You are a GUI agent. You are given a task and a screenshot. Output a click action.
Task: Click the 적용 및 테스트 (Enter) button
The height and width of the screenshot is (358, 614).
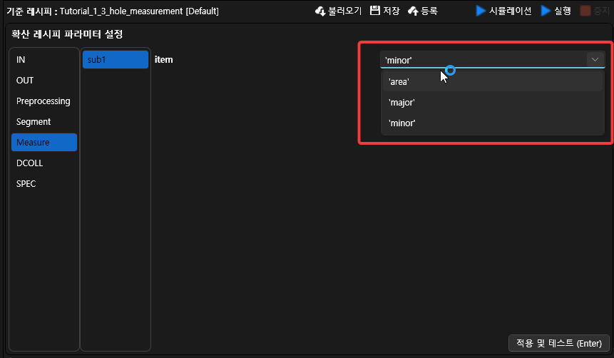[x=558, y=343]
